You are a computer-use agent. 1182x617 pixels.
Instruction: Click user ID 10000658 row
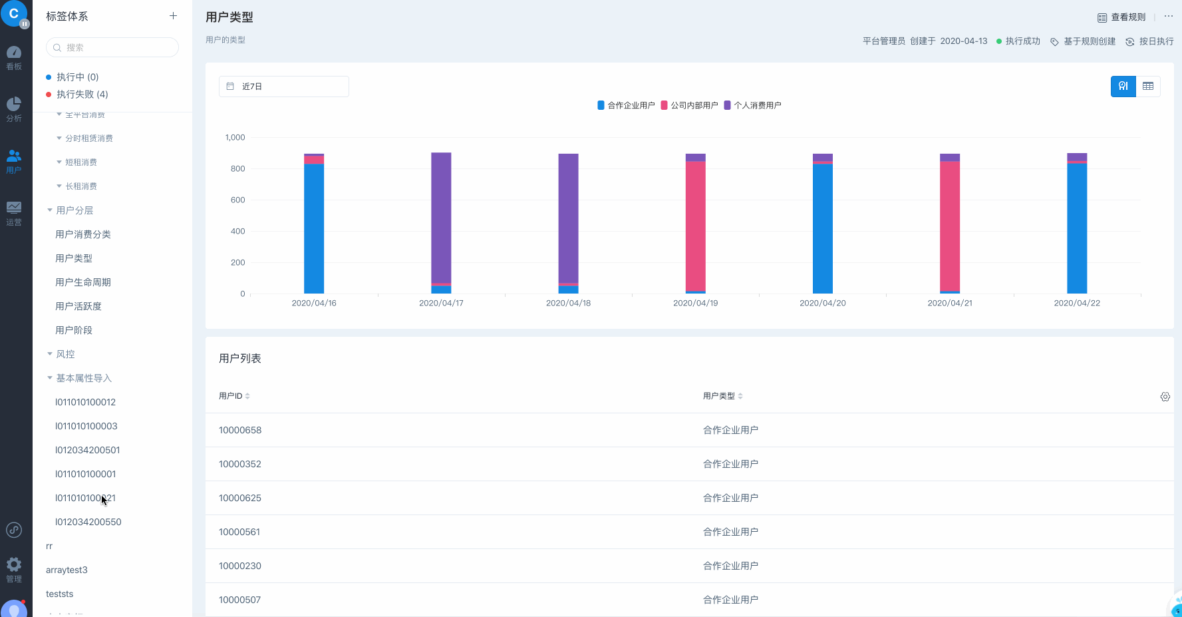tap(690, 430)
